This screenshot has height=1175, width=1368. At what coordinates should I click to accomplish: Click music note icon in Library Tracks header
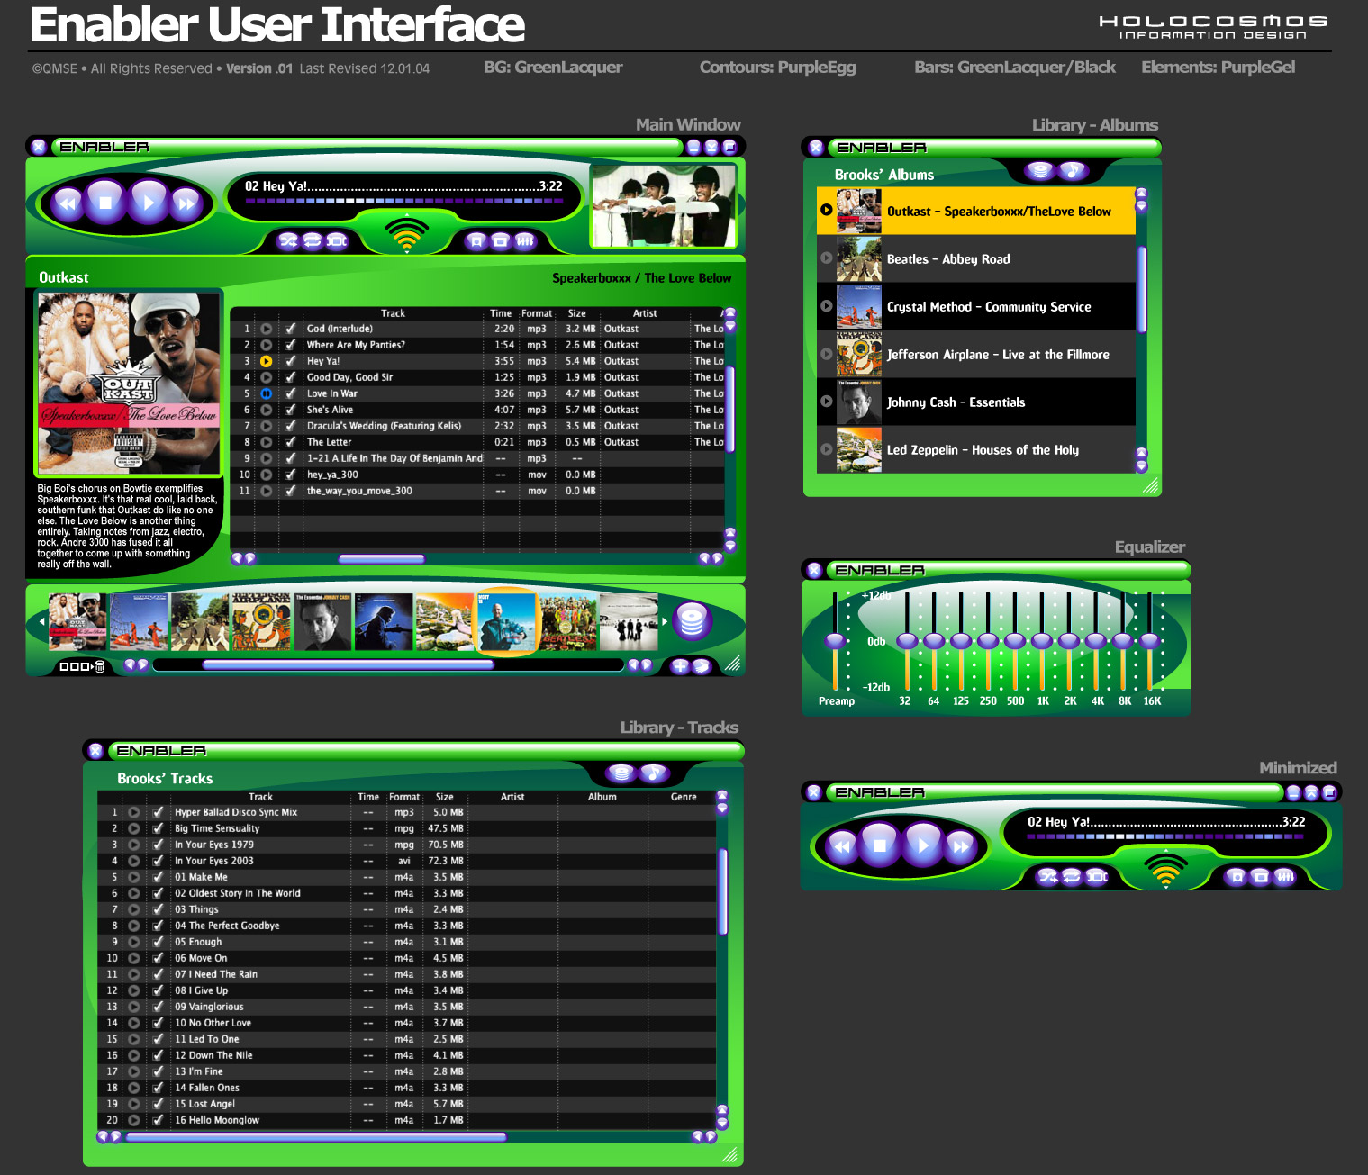tap(653, 773)
